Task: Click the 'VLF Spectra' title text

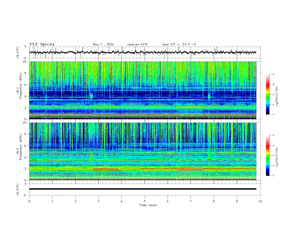Action: point(42,44)
